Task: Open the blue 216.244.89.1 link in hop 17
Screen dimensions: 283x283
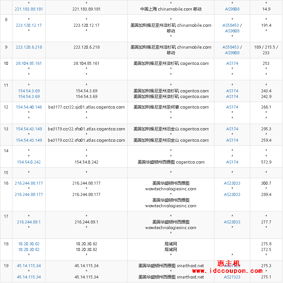Action: tap(29, 222)
